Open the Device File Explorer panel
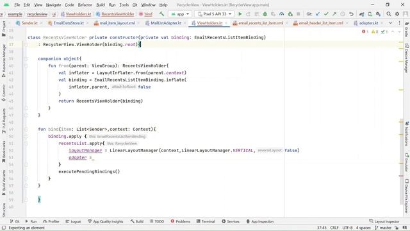Screen dimensions: 410x231 pos(407,196)
